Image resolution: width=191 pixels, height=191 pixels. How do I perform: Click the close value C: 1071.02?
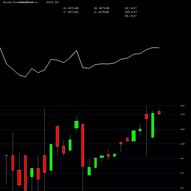[71, 12]
